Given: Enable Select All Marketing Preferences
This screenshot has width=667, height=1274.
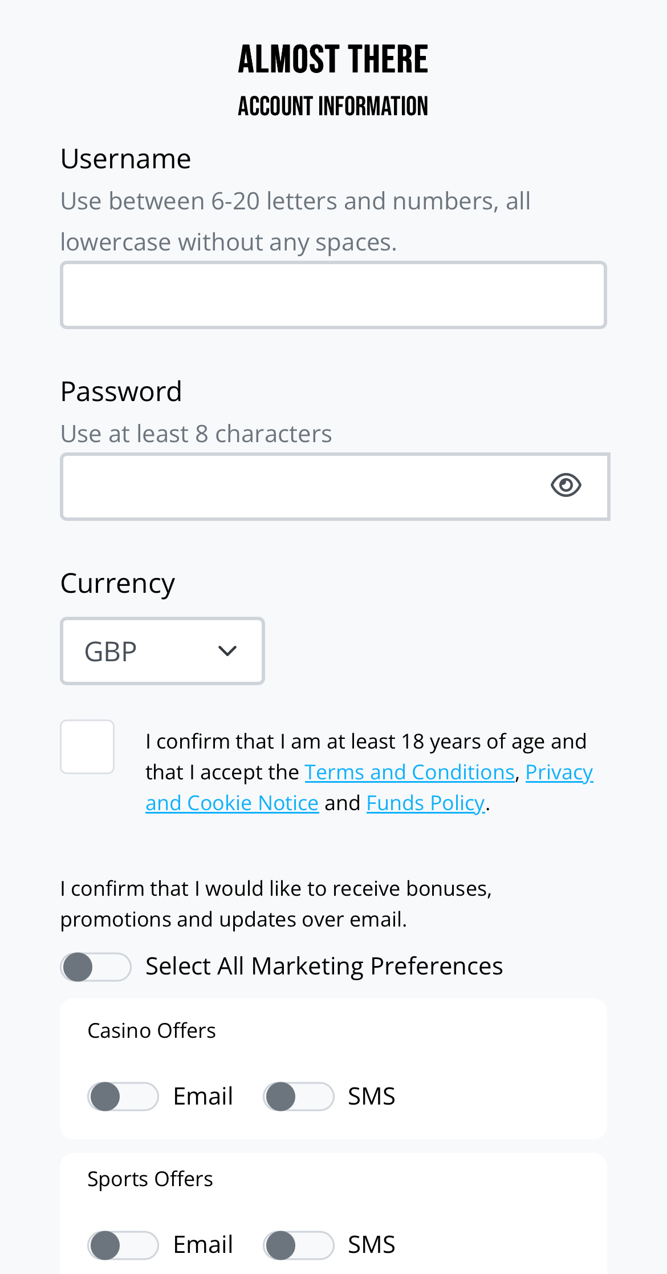Looking at the screenshot, I should point(96,965).
